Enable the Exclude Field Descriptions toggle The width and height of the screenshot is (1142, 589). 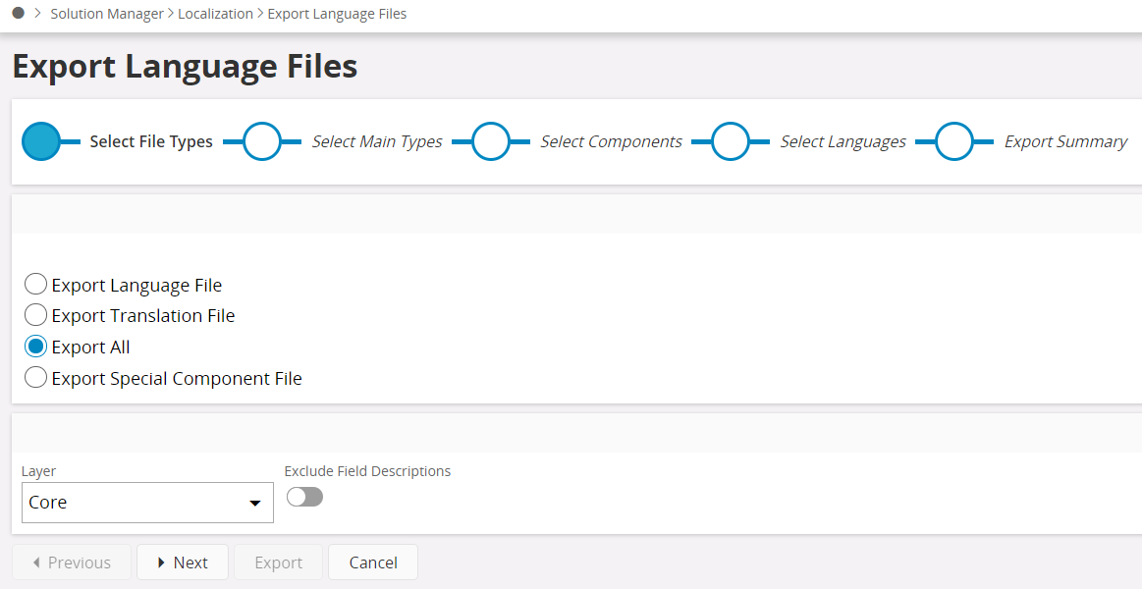coord(304,497)
